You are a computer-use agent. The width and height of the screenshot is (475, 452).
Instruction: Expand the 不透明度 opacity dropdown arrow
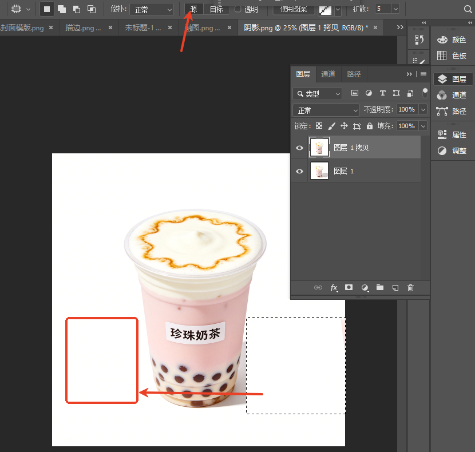[423, 110]
